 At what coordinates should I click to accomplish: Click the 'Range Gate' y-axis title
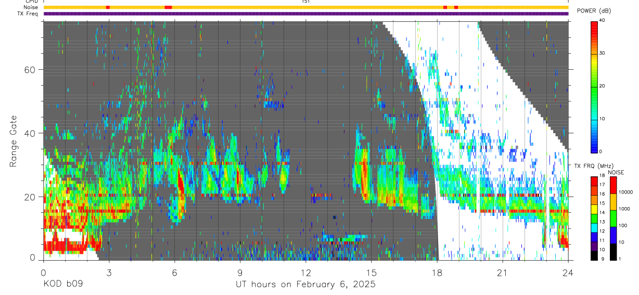pos(14,140)
